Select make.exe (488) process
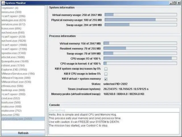The image size is (182, 137). (x=23, y=106)
